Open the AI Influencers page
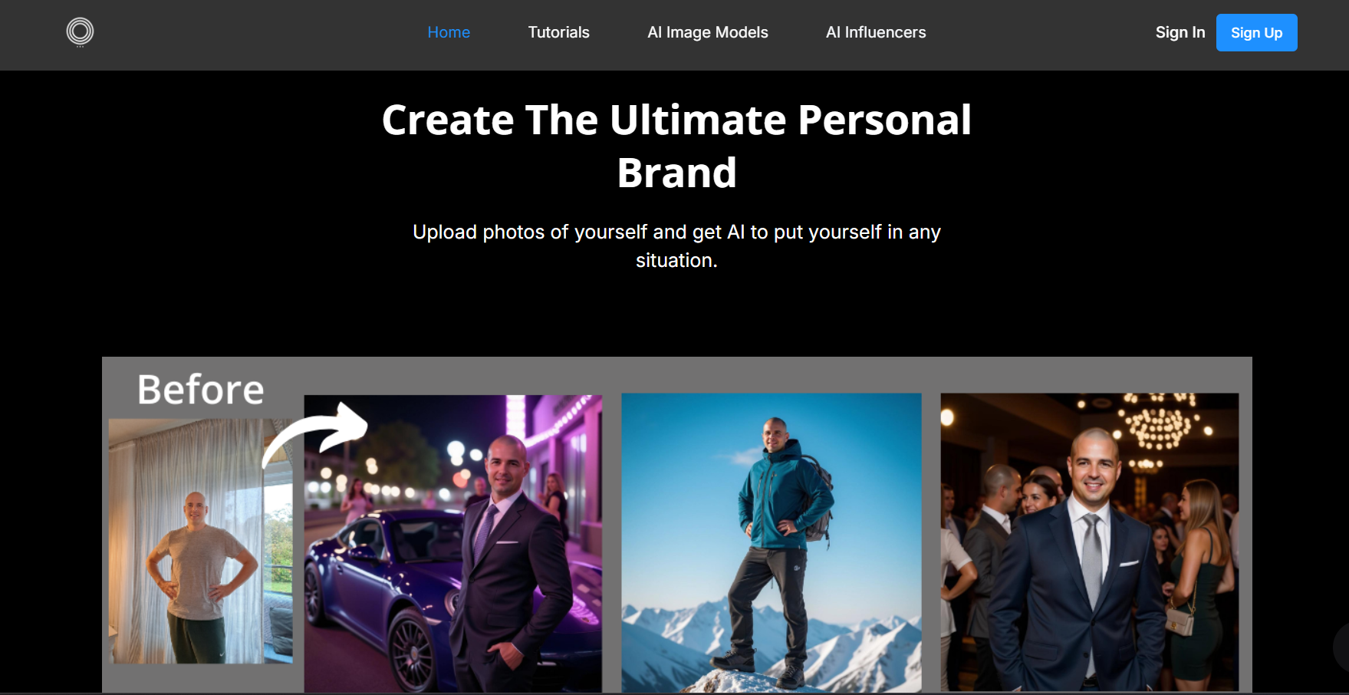The width and height of the screenshot is (1349, 695). (876, 32)
